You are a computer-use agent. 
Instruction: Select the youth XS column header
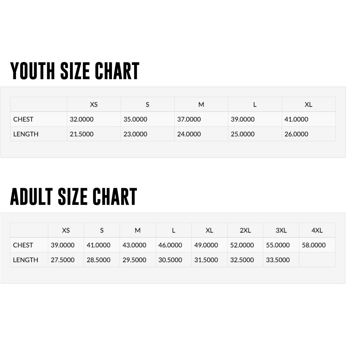tap(94, 104)
